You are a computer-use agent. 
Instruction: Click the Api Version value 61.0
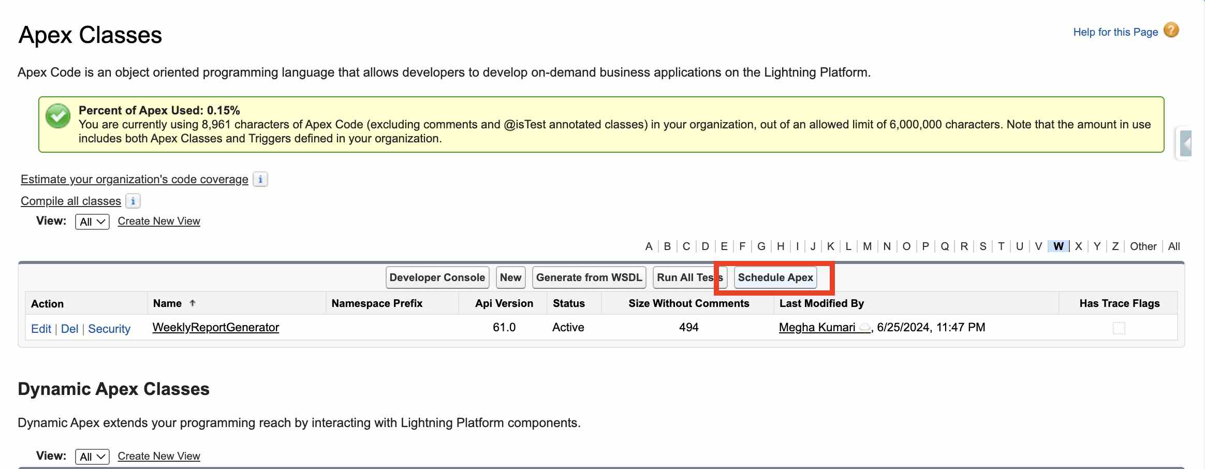[504, 327]
